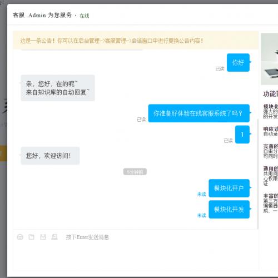Click the stamp rating icon
This screenshot has height=278, width=278.
(54, 237)
